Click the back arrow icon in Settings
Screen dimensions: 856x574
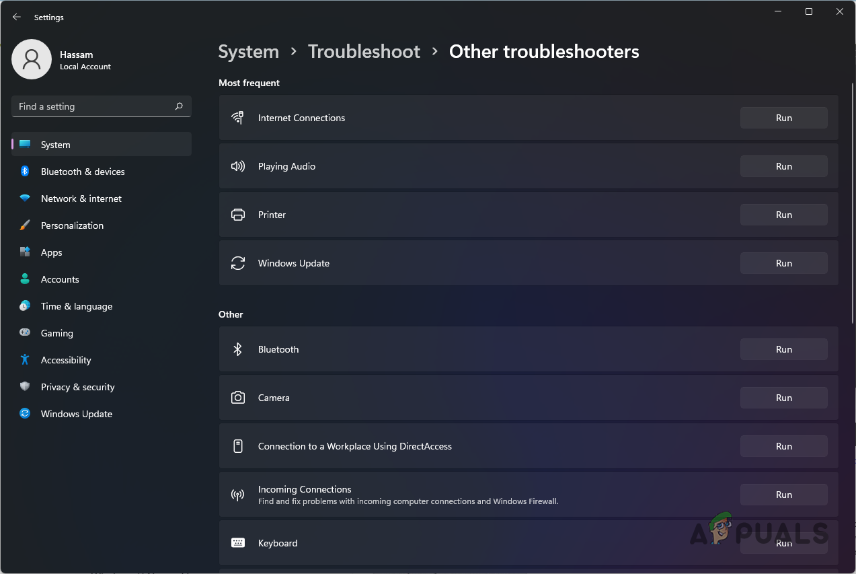[x=17, y=17]
